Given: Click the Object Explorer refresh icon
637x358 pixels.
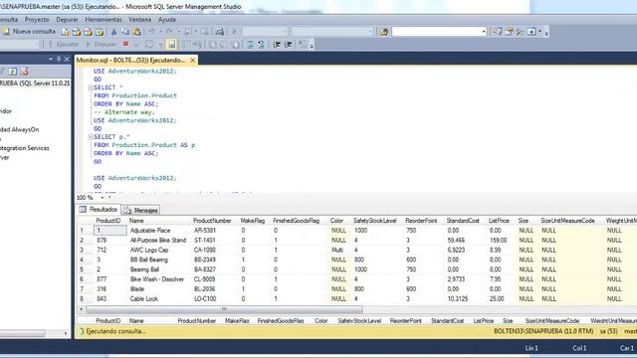Looking at the screenshot, I should coord(13,72).
